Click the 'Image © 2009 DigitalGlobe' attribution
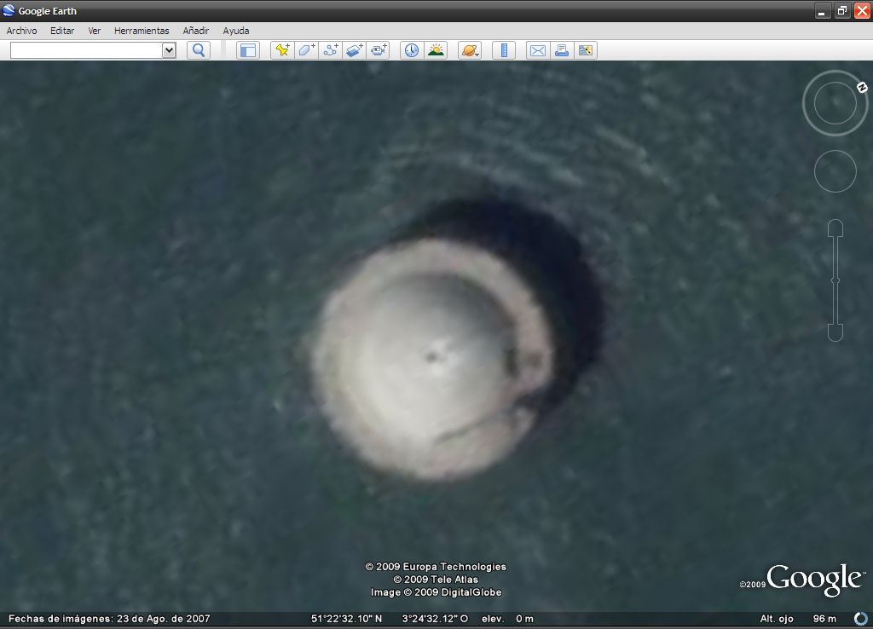The height and width of the screenshot is (629, 873). [436, 592]
